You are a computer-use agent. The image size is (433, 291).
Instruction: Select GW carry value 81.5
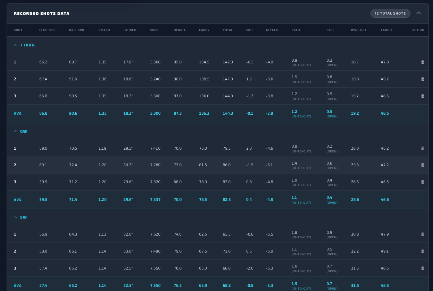(203, 165)
